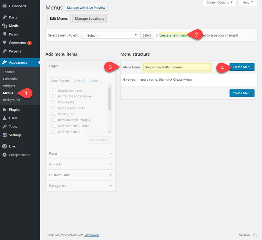
Task: Switch to the Manage Locations tab
Action: pyautogui.click(x=89, y=18)
